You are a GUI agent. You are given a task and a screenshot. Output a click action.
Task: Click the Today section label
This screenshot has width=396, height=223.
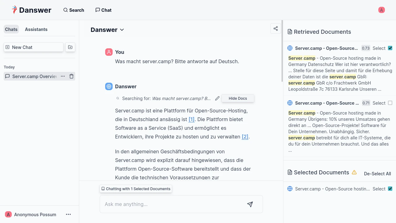tap(9, 67)
